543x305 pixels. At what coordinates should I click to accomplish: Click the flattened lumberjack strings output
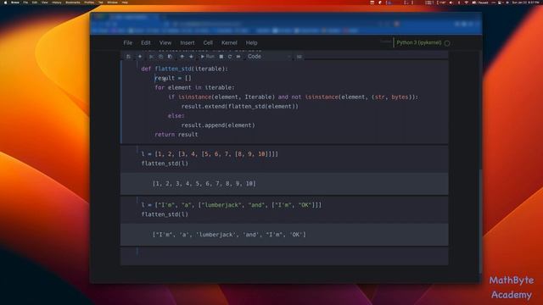(x=229, y=235)
